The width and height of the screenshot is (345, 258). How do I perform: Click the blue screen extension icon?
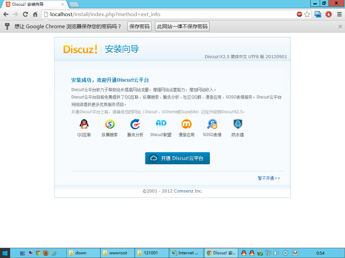pyautogui.click(x=318, y=14)
